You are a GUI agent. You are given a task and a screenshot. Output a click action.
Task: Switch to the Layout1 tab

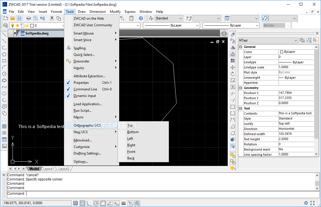pos(49,169)
